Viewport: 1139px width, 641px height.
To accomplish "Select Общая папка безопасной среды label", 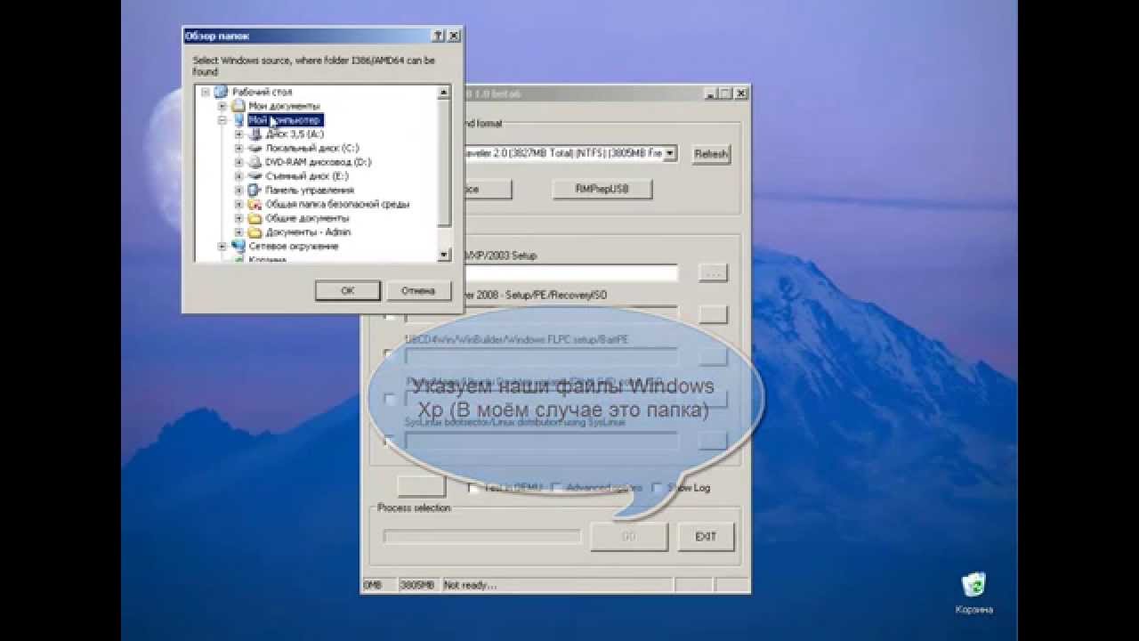I will pos(337,204).
